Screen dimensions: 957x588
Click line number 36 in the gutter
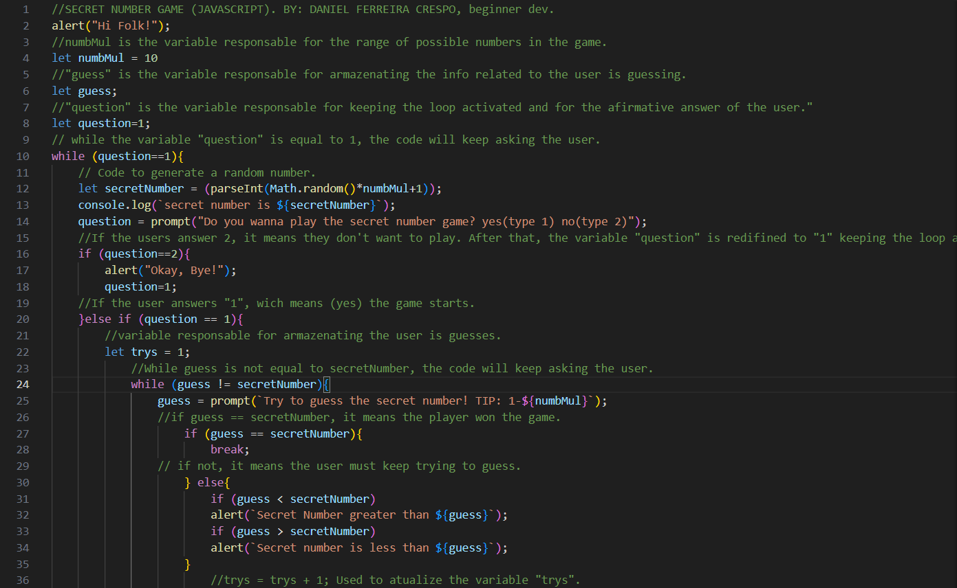pos(23,580)
